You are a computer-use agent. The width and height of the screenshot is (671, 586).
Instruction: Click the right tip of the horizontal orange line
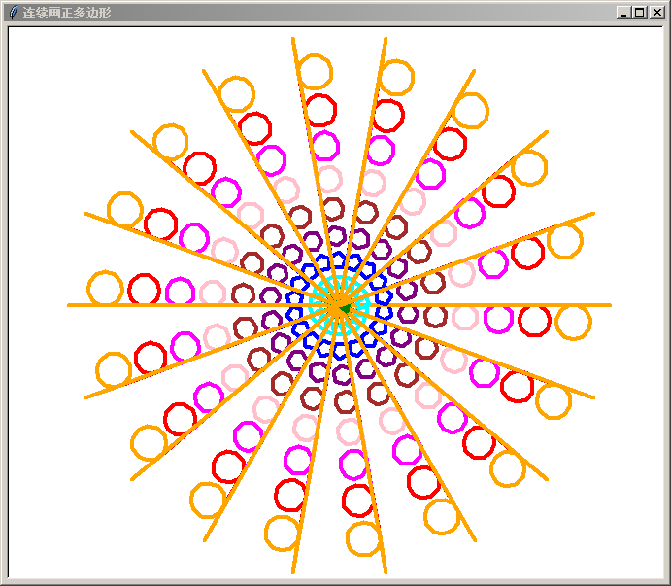(609, 305)
